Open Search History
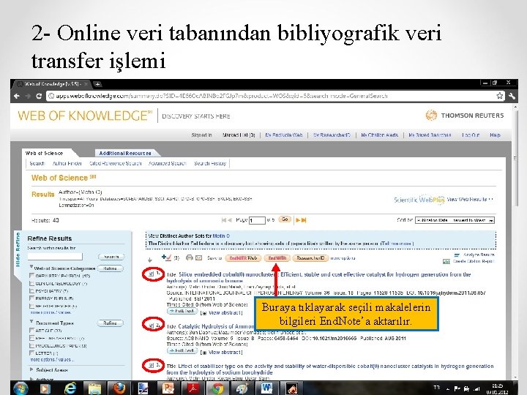The height and width of the screenshot is (395, 527). 210,164
